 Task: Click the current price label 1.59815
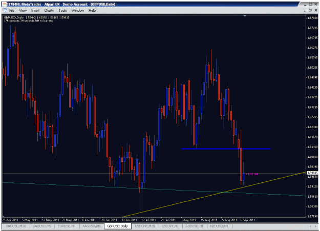(x=313, y=173)
